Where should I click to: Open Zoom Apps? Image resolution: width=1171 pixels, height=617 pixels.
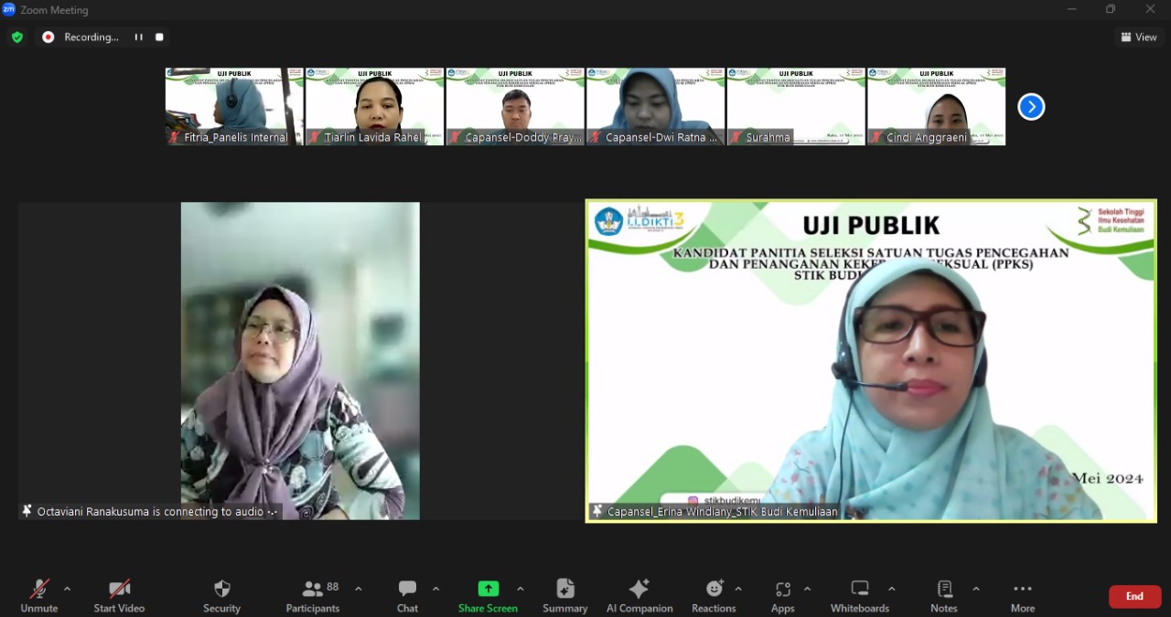pos(783,596)
